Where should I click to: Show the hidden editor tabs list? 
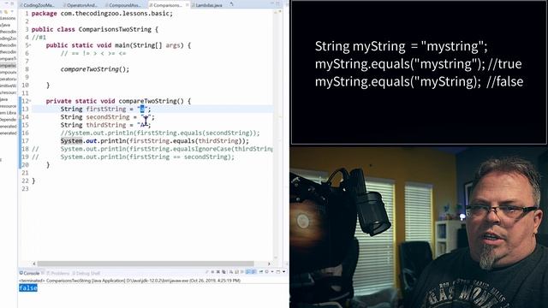[231, 4]
